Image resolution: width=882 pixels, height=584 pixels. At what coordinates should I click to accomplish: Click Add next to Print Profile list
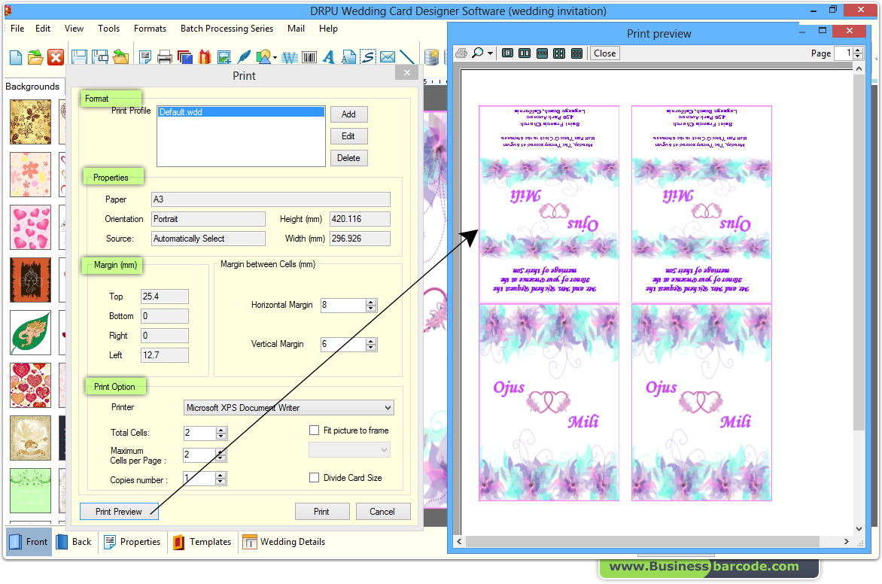(348, 114)
